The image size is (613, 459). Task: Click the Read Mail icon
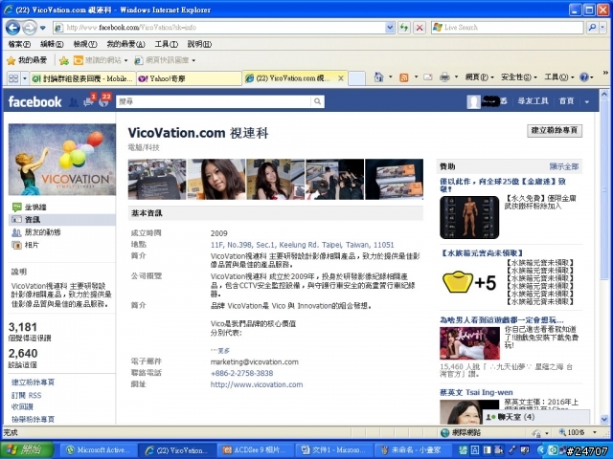[x=428, y=77]
